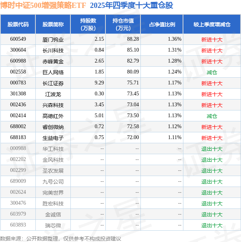Select stock name 瑞芯微

53,226
